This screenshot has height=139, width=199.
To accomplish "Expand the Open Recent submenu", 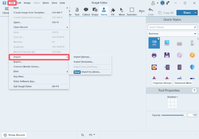I will point(39,27).
